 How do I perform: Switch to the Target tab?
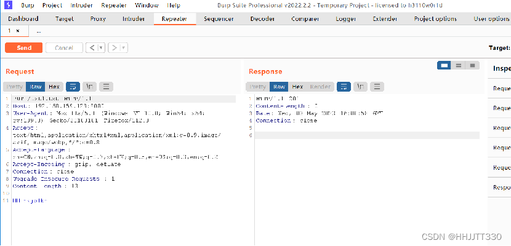coord(65,19)
